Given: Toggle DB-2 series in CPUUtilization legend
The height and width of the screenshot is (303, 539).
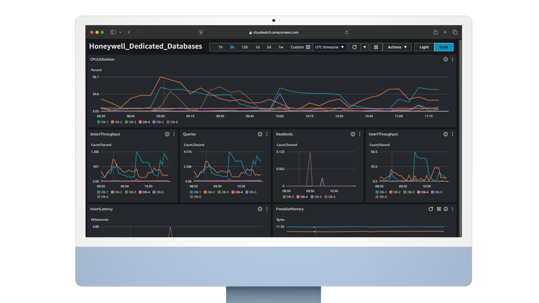Looking at the screenshot, I should click(x=116, y=122).
